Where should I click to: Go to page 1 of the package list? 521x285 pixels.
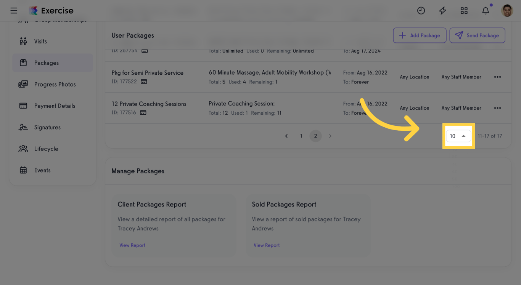click(x=301, y=136)
